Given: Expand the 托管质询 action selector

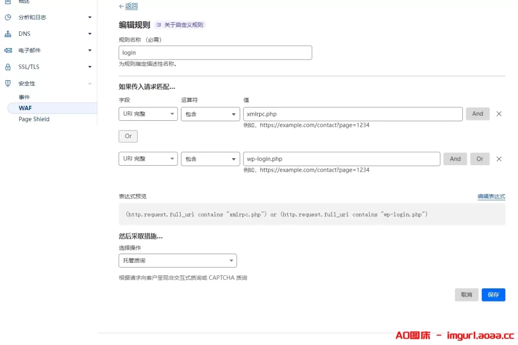Looking at the screenshot, I should (178, 260).
